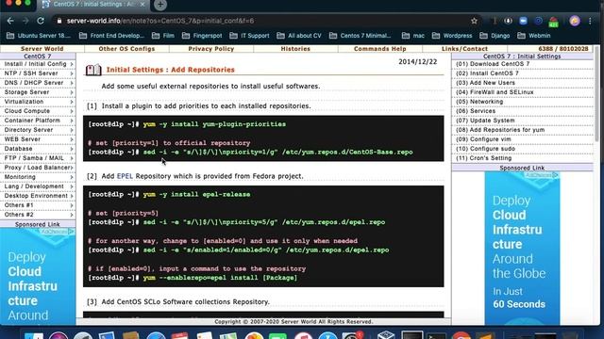Open the profile avatar in the toolbar
This screenshot has height=339, width=604.
(x=575, y=21)
